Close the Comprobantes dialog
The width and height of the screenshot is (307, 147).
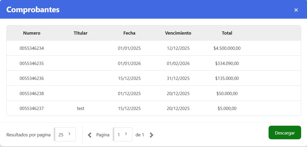296,10
